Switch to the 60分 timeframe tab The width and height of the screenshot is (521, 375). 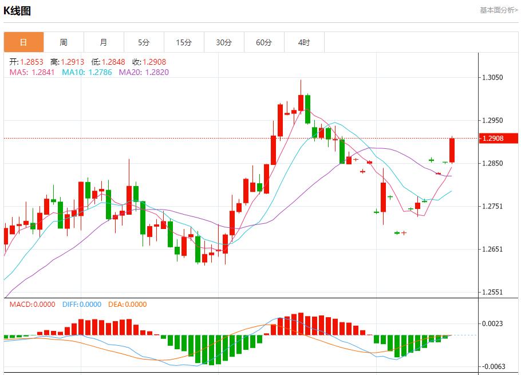coord(264,42)
